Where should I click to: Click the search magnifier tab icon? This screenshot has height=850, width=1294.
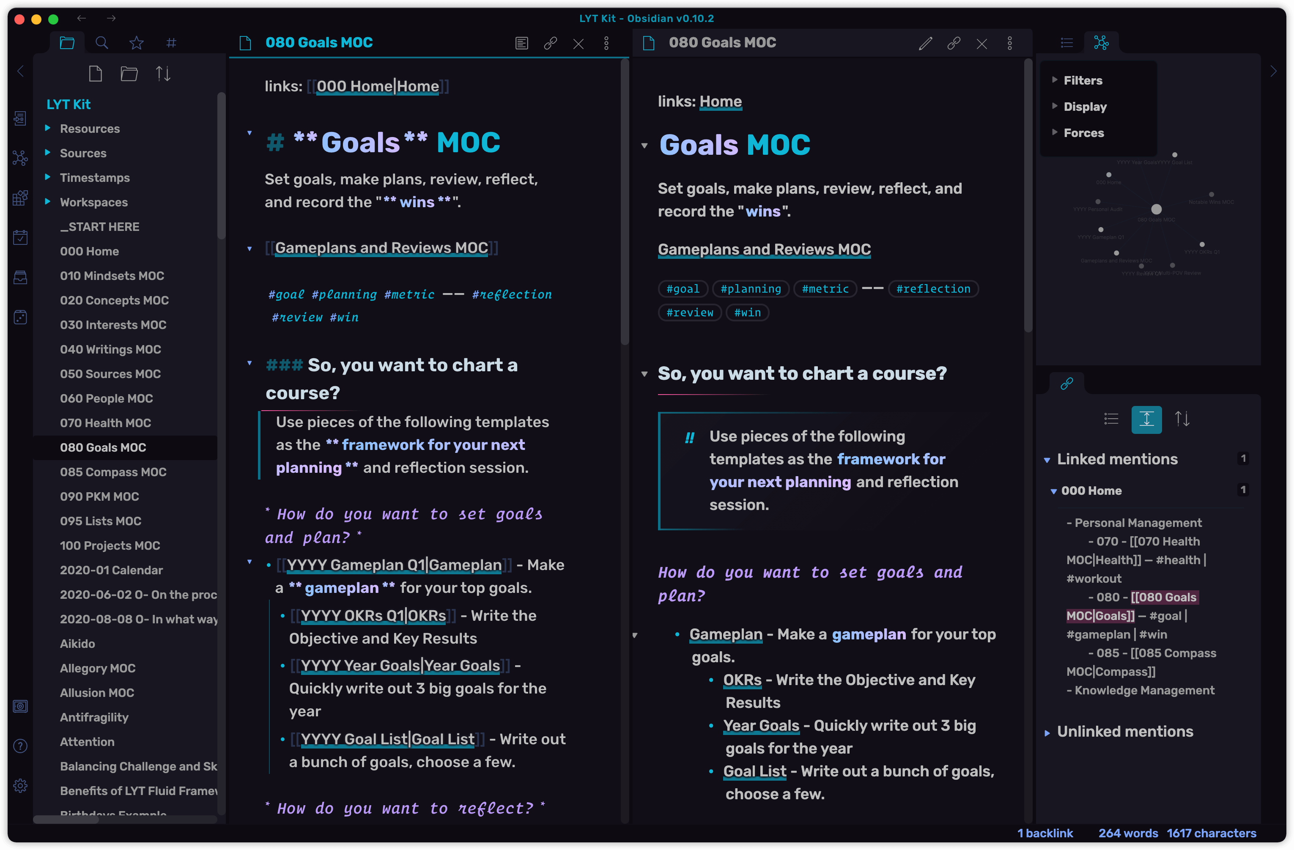(x=101, y=42)
